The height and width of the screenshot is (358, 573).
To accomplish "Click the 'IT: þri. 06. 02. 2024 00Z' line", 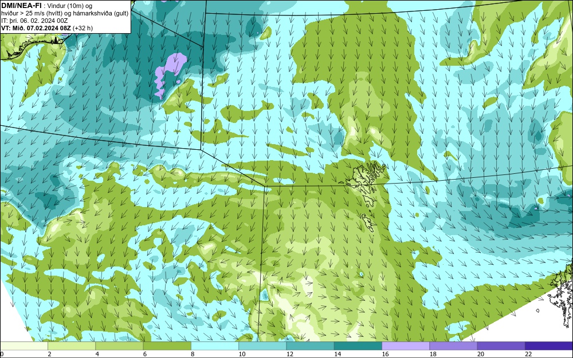I will (x=34, y=21).
